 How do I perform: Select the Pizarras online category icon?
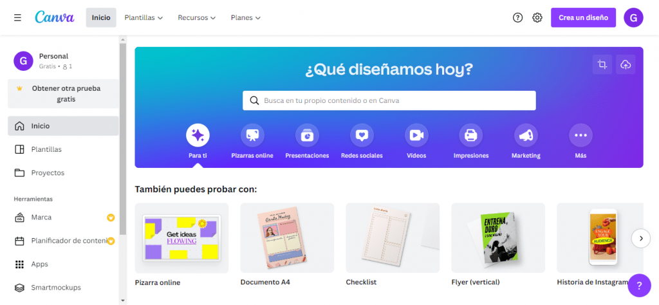point(252,135)
